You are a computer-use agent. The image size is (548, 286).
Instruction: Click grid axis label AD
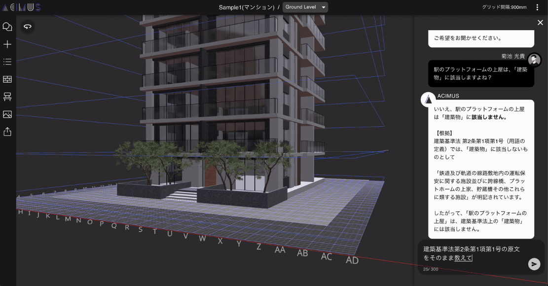(352, 260)
